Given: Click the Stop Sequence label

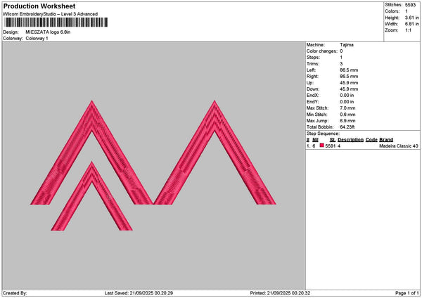Looking at the screenshot, I should point(323,134).
